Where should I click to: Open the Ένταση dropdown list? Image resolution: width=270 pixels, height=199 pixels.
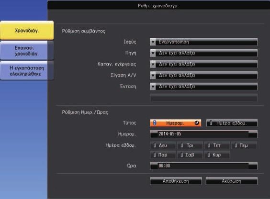pos(204,87)
